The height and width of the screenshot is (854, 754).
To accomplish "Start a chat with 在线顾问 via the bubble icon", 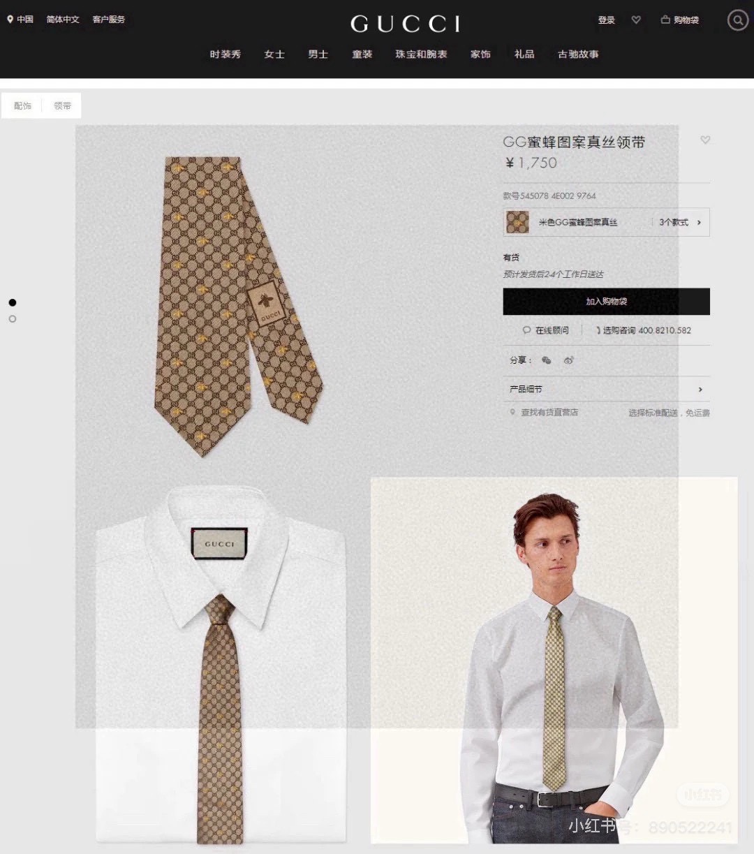I will [x=527, y=330].
